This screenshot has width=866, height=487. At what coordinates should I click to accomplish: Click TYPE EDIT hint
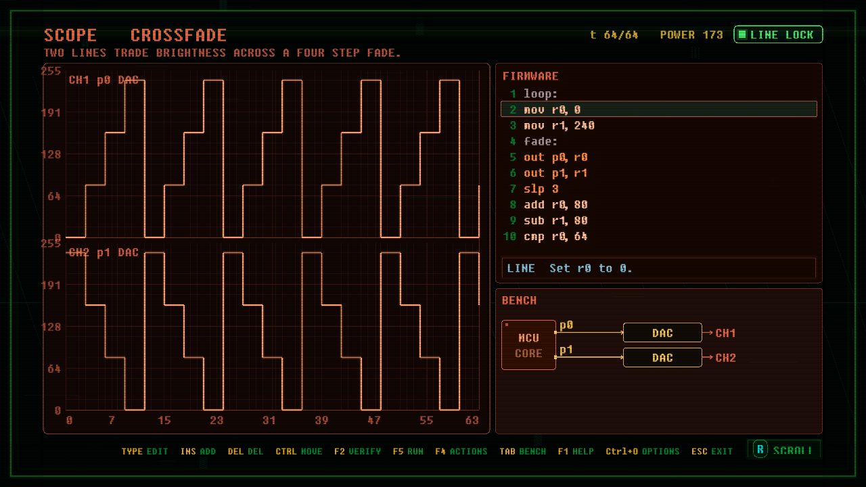(145, 451)
